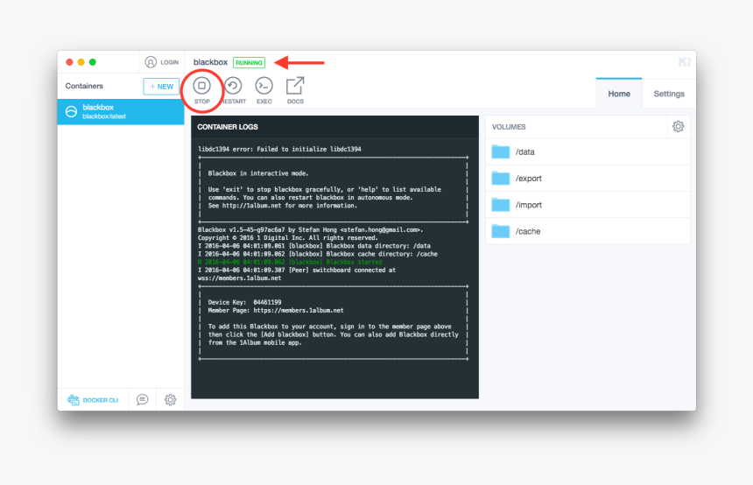753x485 pixels.
Task: Click the libdc1394 error log line
Action: 279,149
